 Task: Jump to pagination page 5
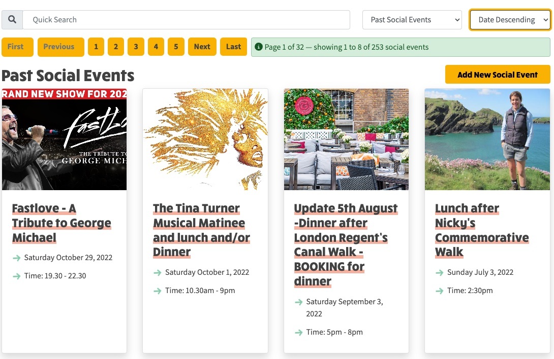(176, 47)
